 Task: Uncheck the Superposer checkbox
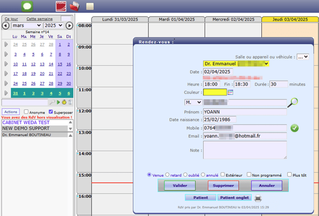tap(50, 112)
